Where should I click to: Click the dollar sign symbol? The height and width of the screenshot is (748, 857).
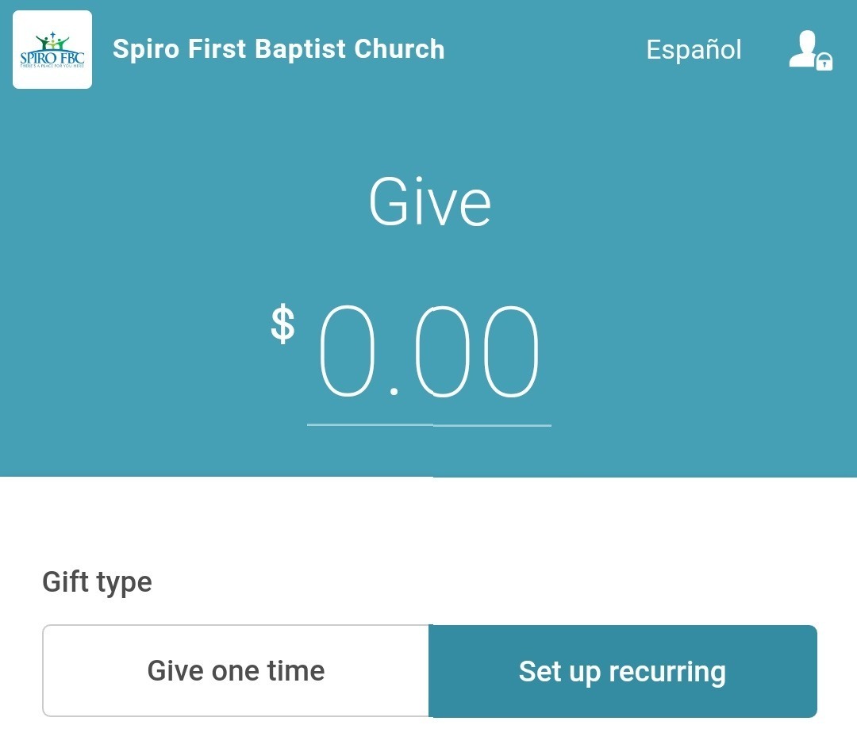pos(283,324)
